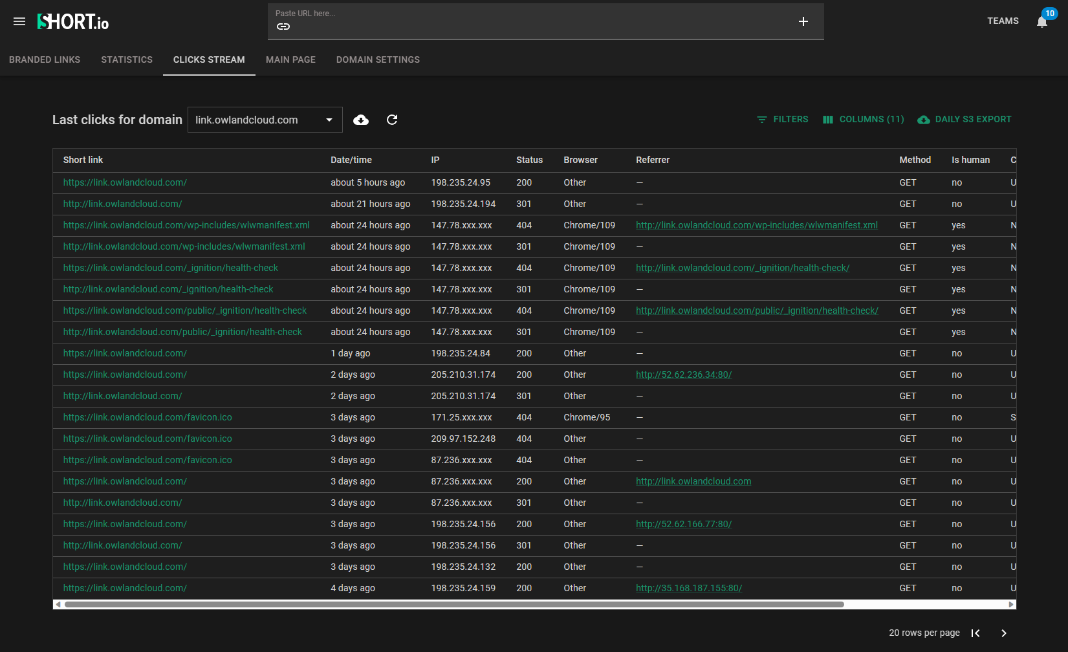Open the Domain Settings tab
Screen dimensions: 1068x652
click(x=378, y=60)
